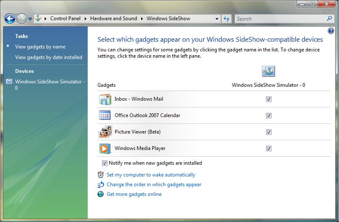The height and width of the screenshot is (222, 339).
Task: Click the globe icon
Action: 100,194
